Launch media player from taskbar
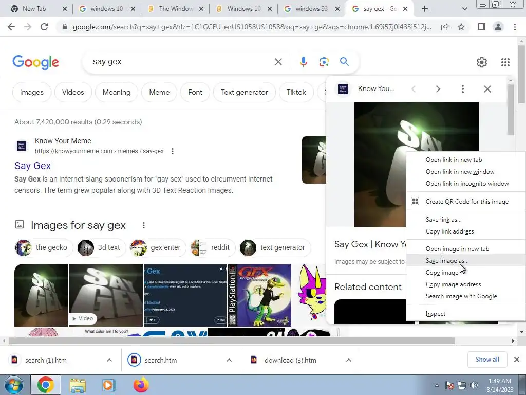Viewport: 526px width, 395px height. coord(108,385)
